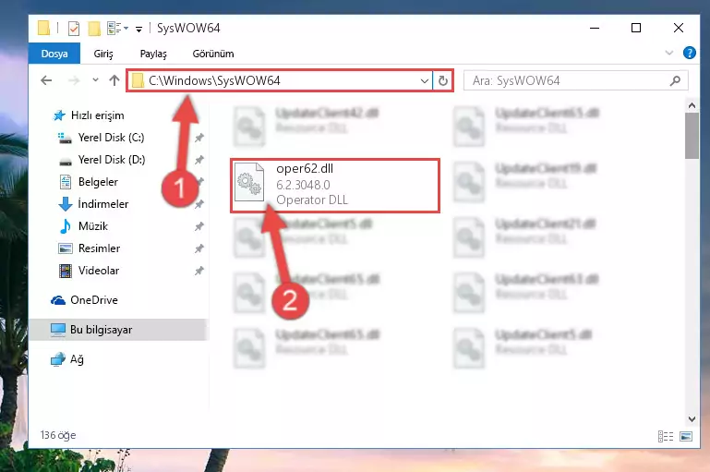Maximize the SysWOW64 window
This screenshot has height=472, width=710.
coord(636,28)
